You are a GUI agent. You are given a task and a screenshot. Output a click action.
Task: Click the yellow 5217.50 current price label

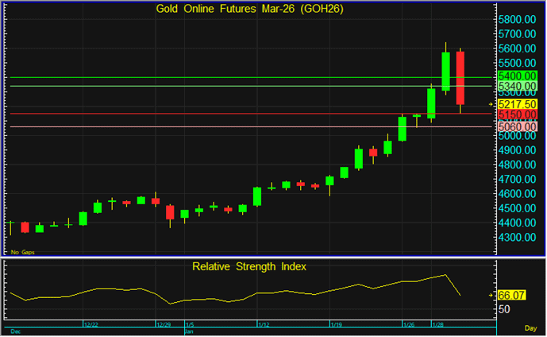coord(518,104)
